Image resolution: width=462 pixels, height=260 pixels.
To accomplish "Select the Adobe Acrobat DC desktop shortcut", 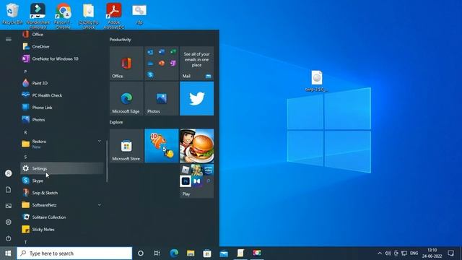I will coord(114,16).
